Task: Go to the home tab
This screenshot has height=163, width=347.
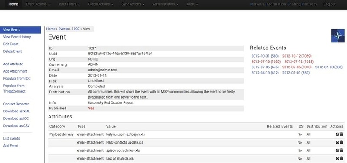Action: point(13,4)
